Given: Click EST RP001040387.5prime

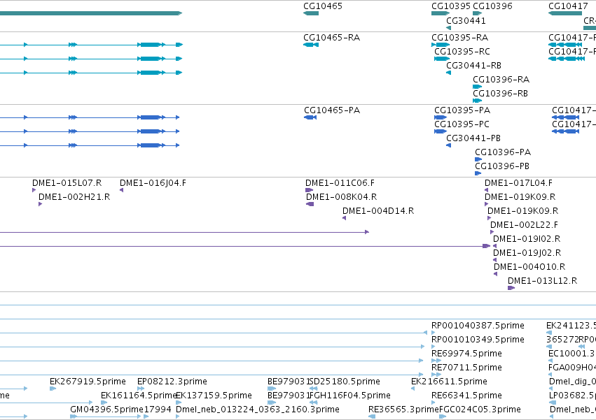Looking at the screenshot, I should [x=478, y=326].
